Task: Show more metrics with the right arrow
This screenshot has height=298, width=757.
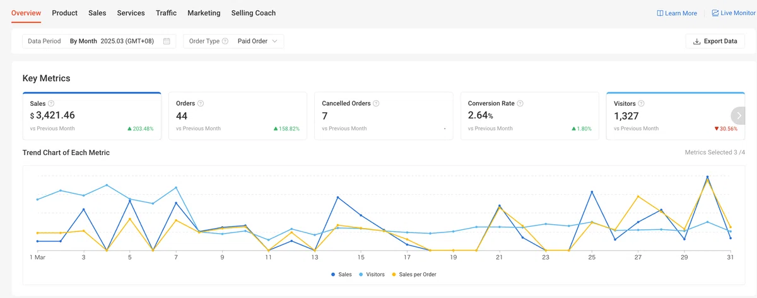Action: coord(737,115)
